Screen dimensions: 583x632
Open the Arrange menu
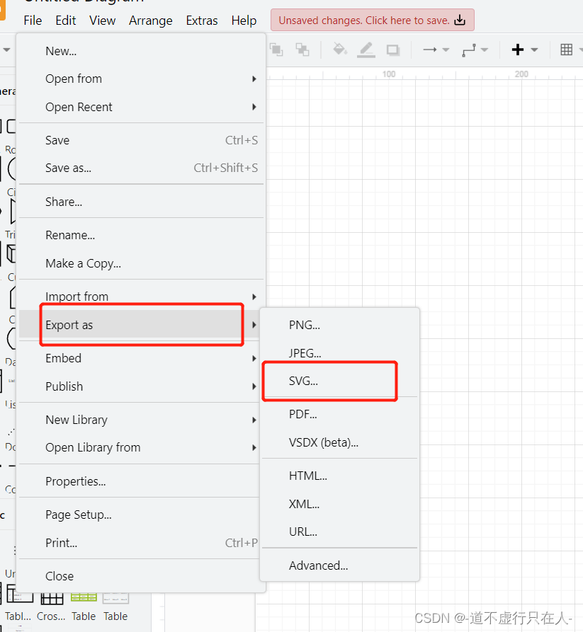150,20
